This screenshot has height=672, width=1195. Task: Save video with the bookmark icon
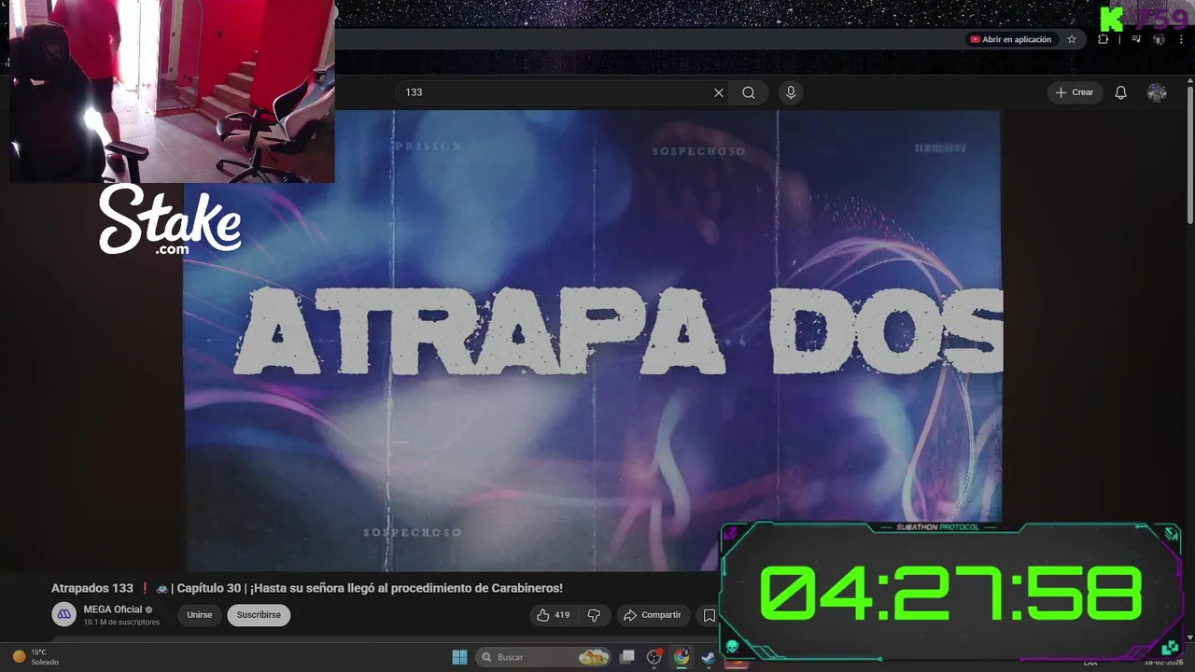[709, 615]
